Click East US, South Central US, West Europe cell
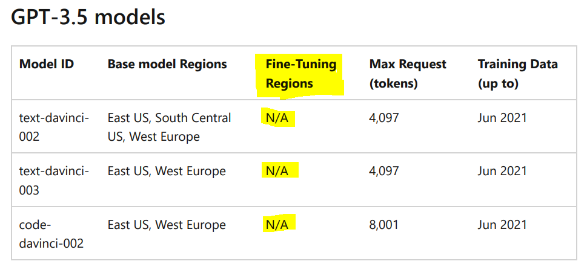The image size is (587, 267). pyautogui.click(x=169, y=127)
